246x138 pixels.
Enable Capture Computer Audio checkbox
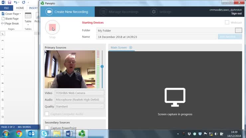click(x=47, y=114)
